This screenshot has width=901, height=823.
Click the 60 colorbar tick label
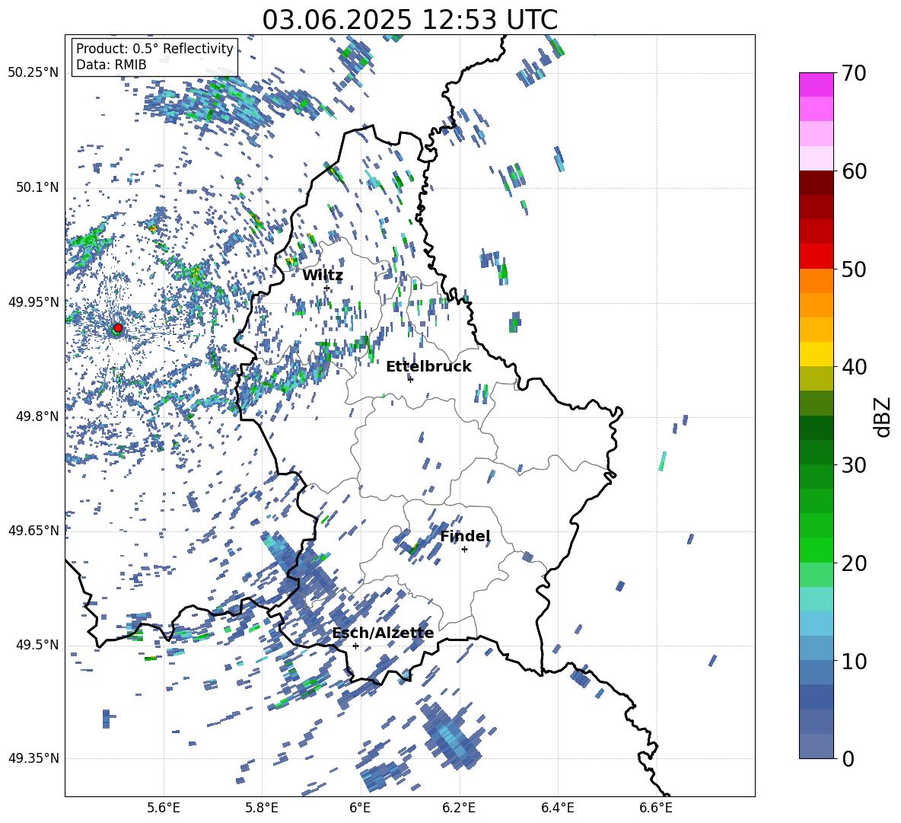[x=854, y=171]
